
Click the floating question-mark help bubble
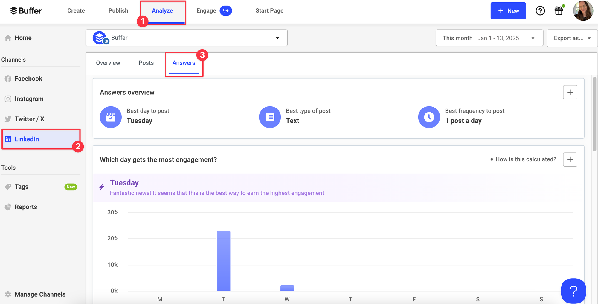tap(573, 291)
